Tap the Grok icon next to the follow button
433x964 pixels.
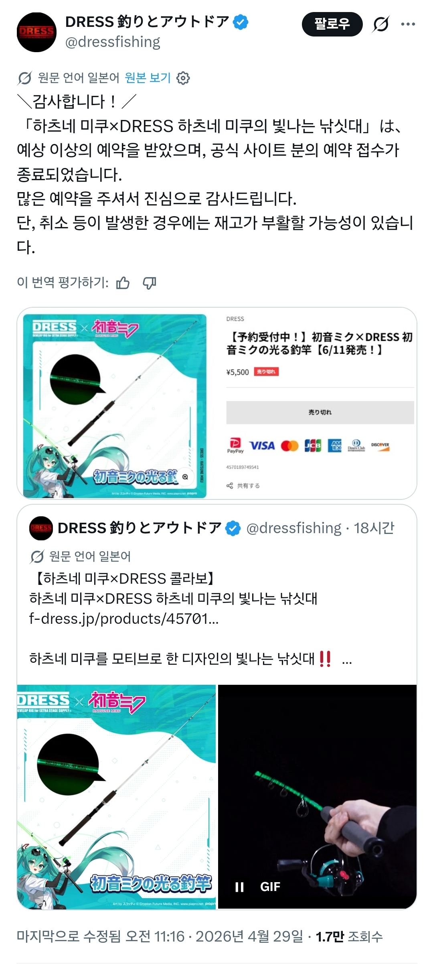(380, 24)
